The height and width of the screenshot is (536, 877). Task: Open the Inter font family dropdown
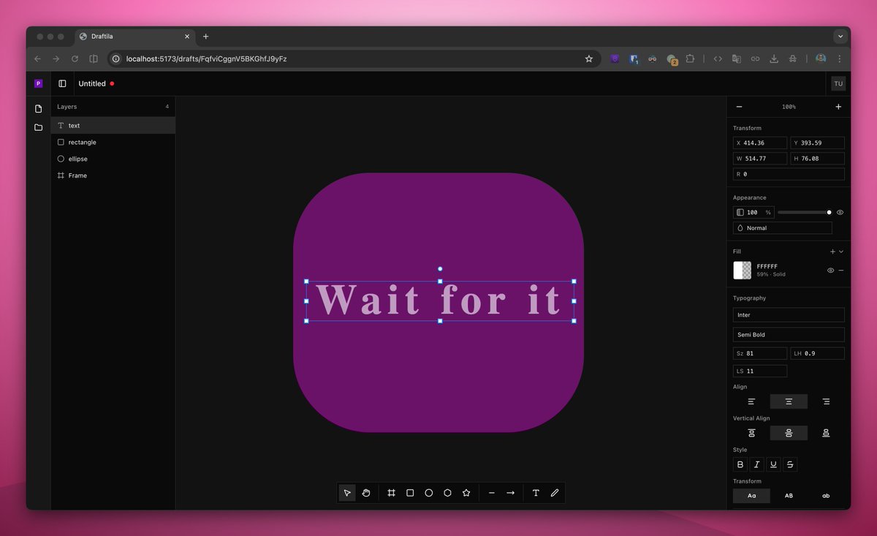click(789, 315)
